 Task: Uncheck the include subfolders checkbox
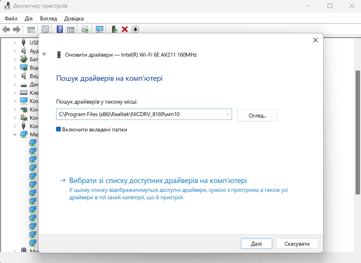pyautogui.click(x=58, y=130)
